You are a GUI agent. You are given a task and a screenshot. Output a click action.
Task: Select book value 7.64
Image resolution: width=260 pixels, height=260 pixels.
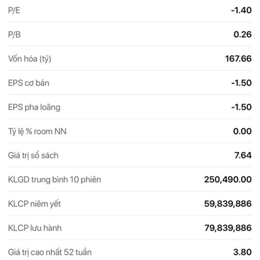coord(243,155)
